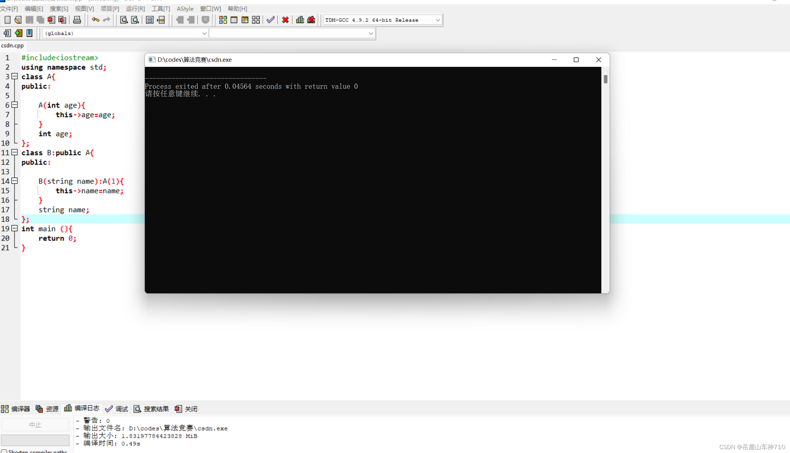The image size is (790, 453).
Task: Open the TDM-GCC 4.9.2 compiler dropdown
Action: (x=437, y=20)
